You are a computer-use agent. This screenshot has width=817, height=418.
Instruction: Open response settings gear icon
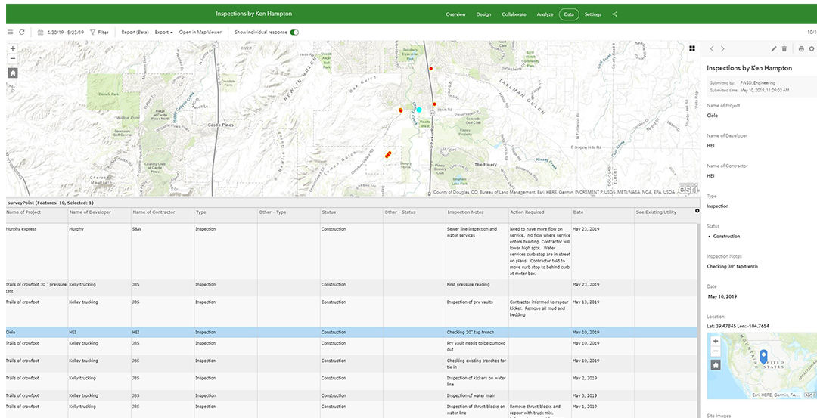[x=811, y=49]
